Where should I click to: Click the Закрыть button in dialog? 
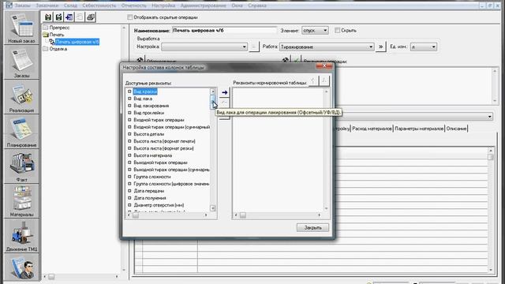pos(312,228)
